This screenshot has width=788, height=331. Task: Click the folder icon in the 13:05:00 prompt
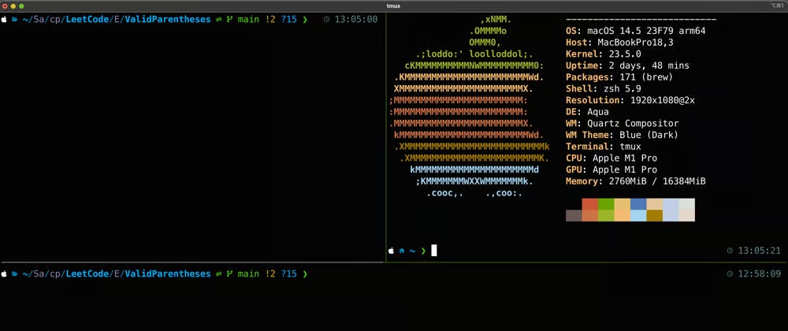pyautogui.click(x=14, y=20)
